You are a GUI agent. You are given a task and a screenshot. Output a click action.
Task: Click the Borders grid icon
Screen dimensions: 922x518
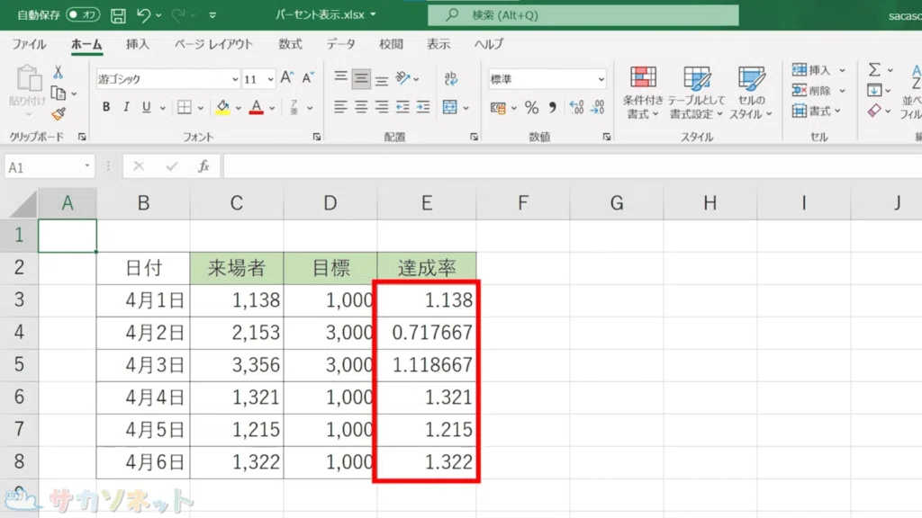(x=184, y=108)
